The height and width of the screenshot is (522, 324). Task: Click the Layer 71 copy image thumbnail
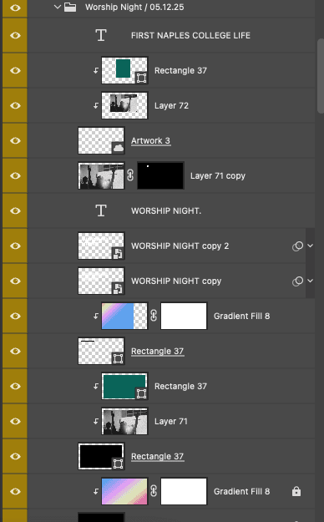tap(101, 175)
